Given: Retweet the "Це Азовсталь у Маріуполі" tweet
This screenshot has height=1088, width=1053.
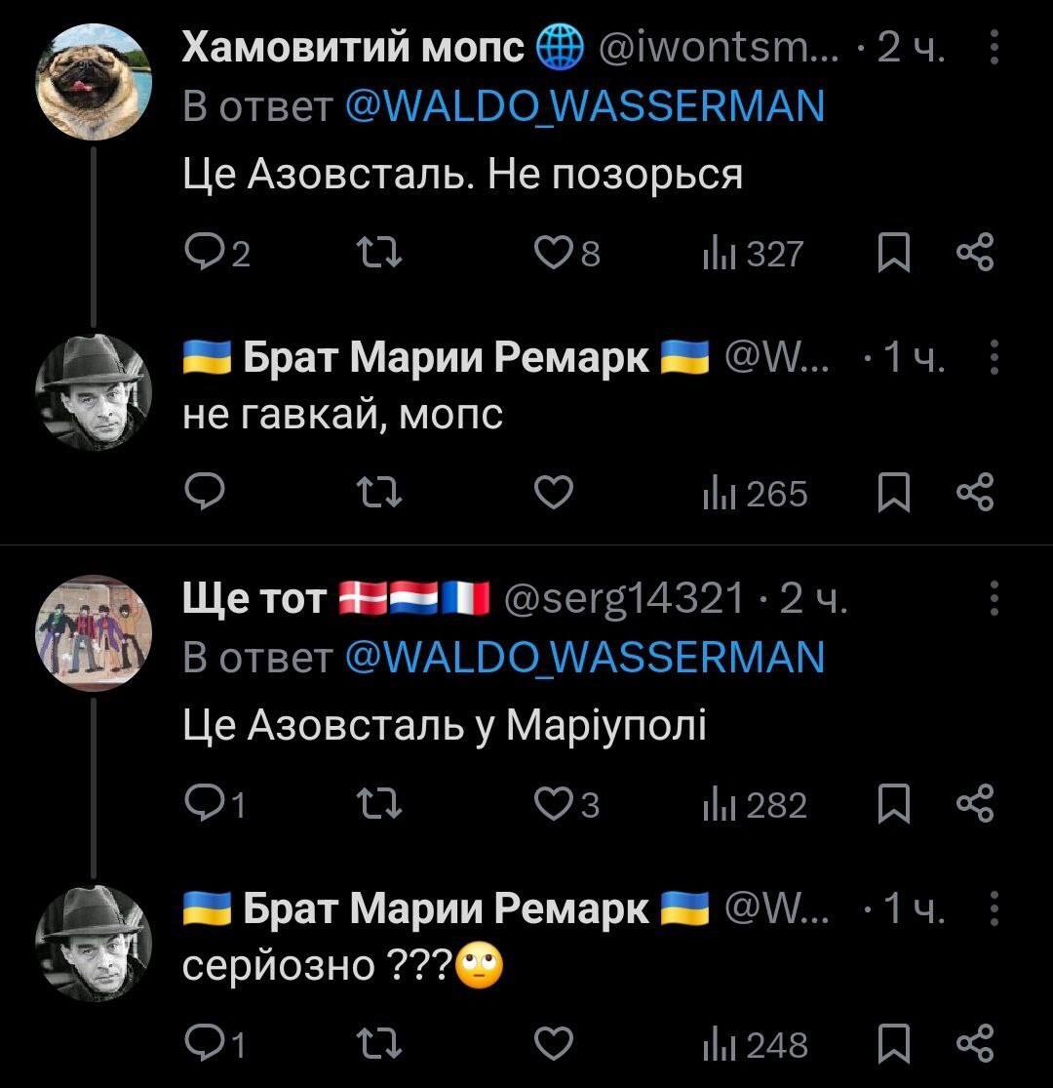Looking at the screenshot, I should (x=379, y=804).
